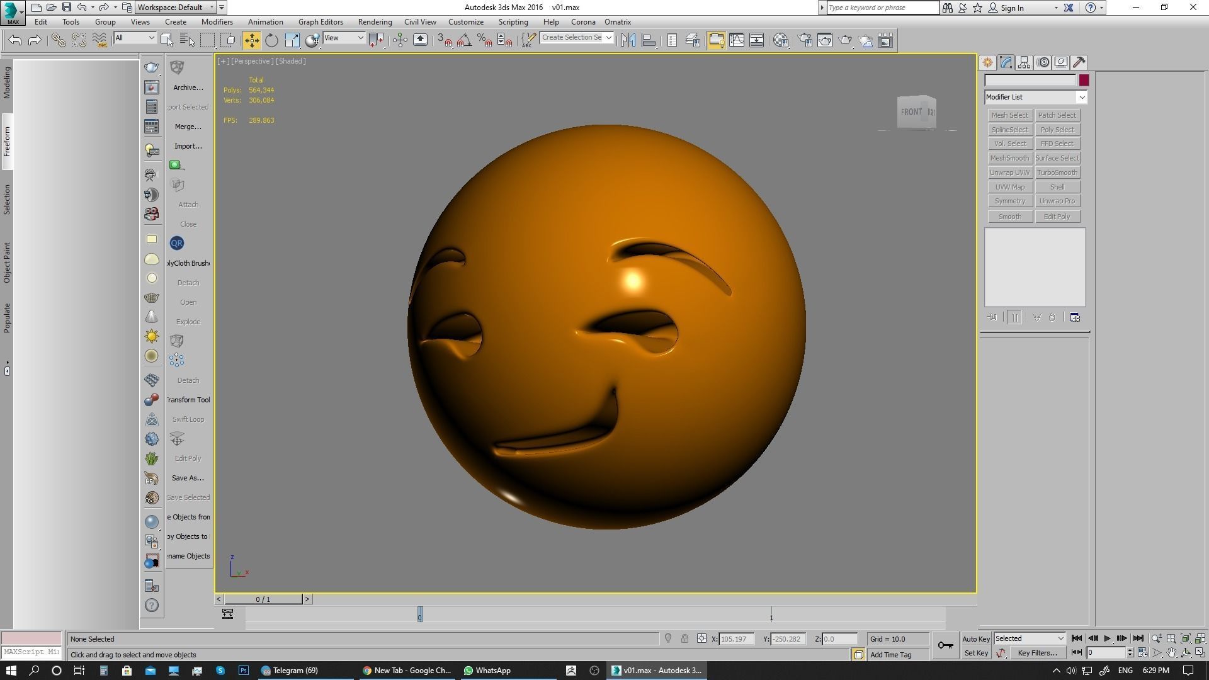Toggle absolute/offset transform type-in mode
The image size is (1209, 680).
[x=701, y=639]
